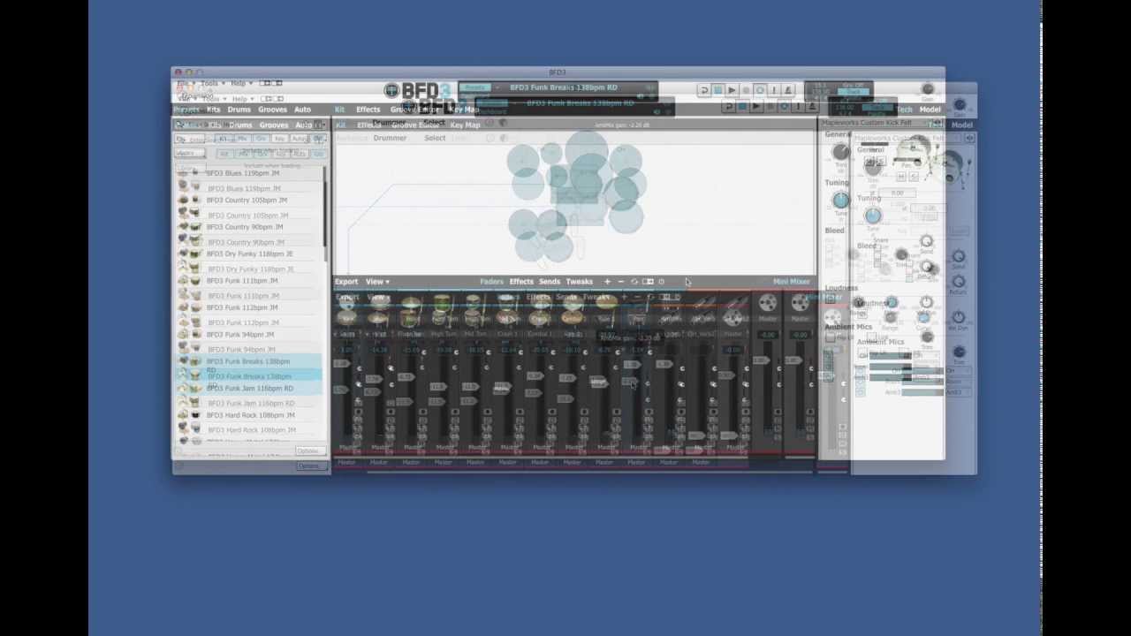The image size is (1131, 636).
Task: Toggle the Kit filter in presets browser
Action: click(x=224, y=139)
